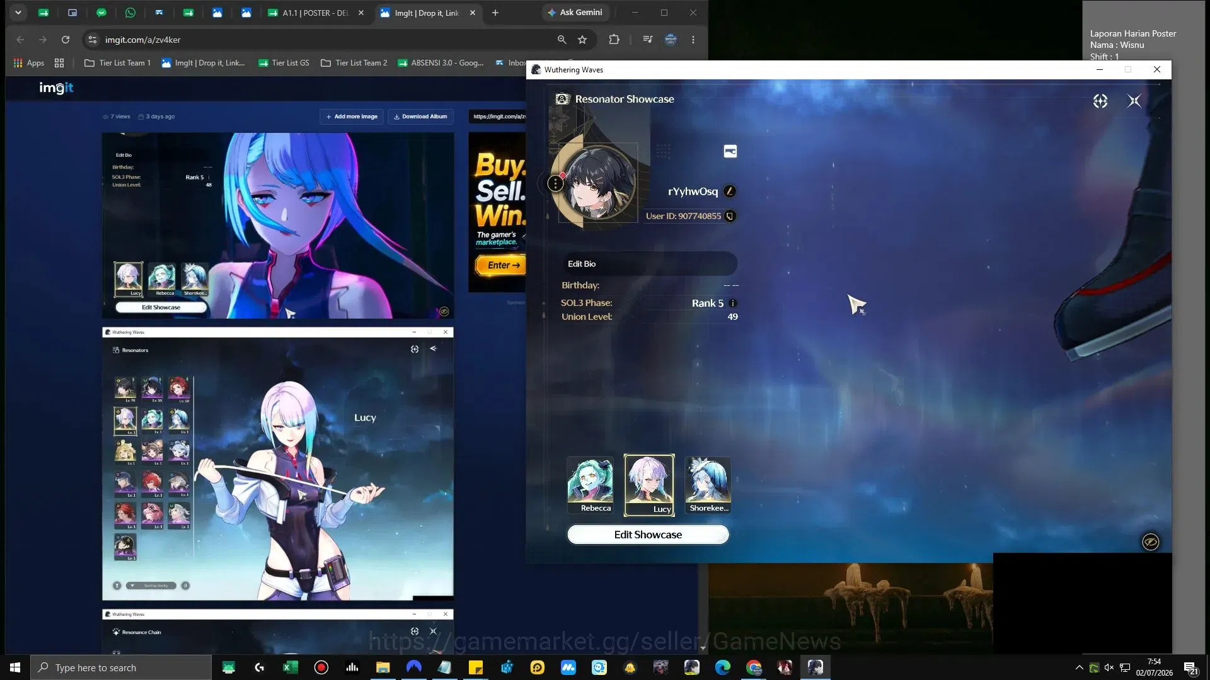The image size is (1210, 680).
Task: Toggle hide UI eye icon in game
Action: tap(1151, 542)
